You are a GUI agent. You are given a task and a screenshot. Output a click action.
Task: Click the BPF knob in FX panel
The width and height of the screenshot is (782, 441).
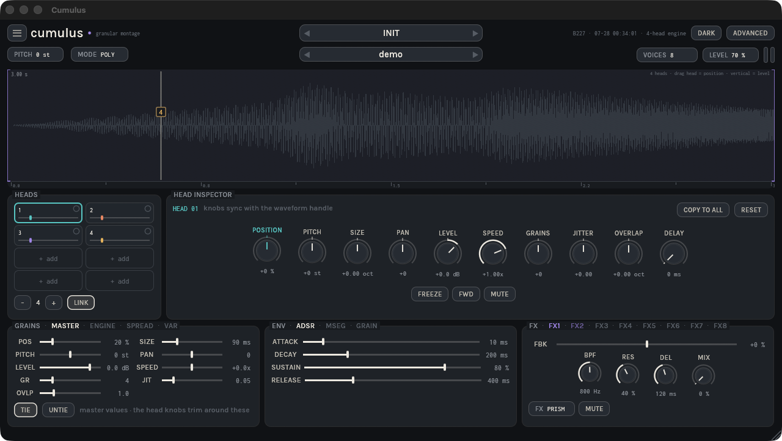coord(590,373)
